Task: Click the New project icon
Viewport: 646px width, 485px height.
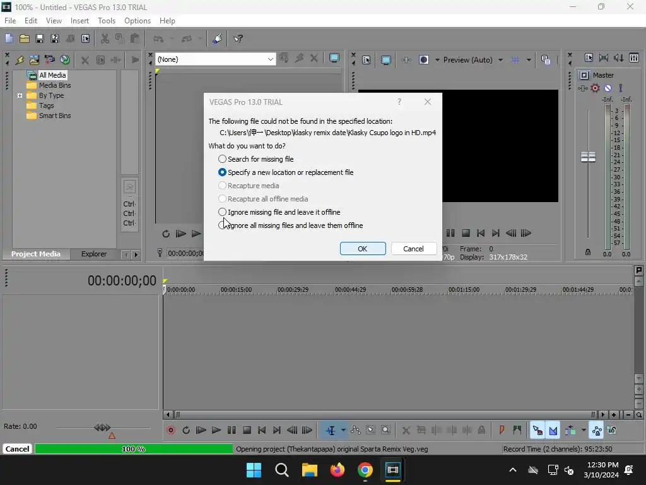Action: point(9,39)
